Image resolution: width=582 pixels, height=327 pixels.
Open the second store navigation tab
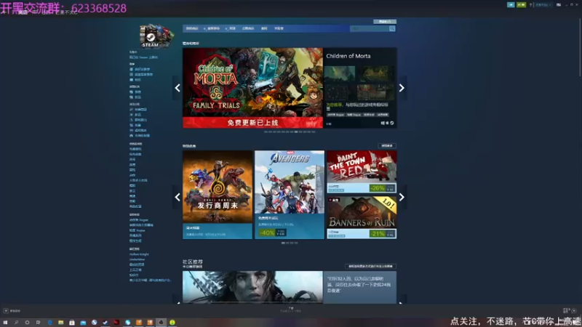(x=212, y=28)
